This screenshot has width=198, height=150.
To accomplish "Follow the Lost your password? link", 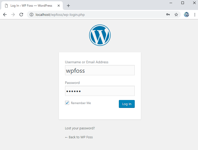I will click(x=80, y=128).
